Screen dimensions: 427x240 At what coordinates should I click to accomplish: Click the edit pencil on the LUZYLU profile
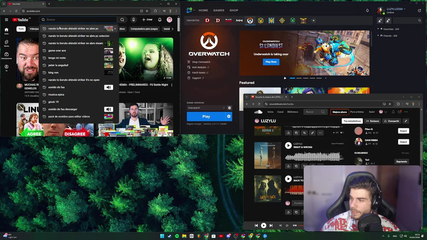point(406,121)
